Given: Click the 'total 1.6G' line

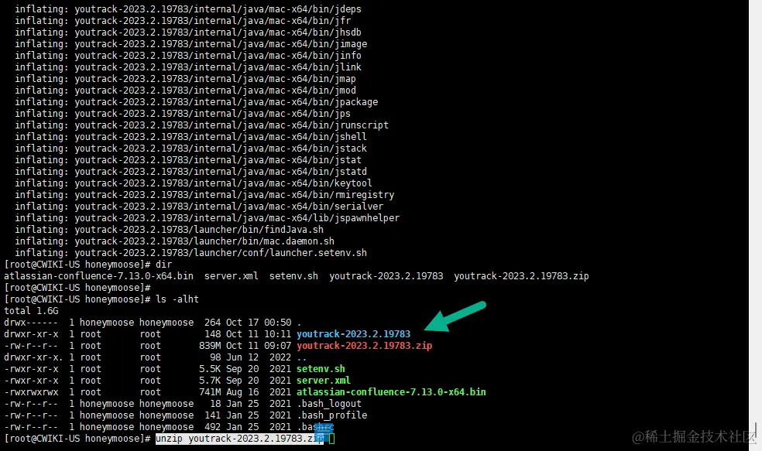Looking at the screenshot, I should tap(31, 311).
